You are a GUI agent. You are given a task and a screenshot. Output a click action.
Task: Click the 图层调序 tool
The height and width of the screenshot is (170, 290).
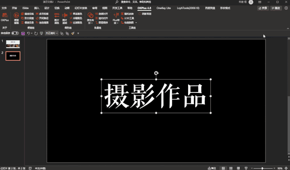[101, 23]
